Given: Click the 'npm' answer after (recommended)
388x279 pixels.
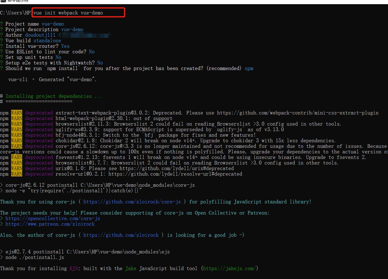Looking at the screenshot, I should click(249, 68).
